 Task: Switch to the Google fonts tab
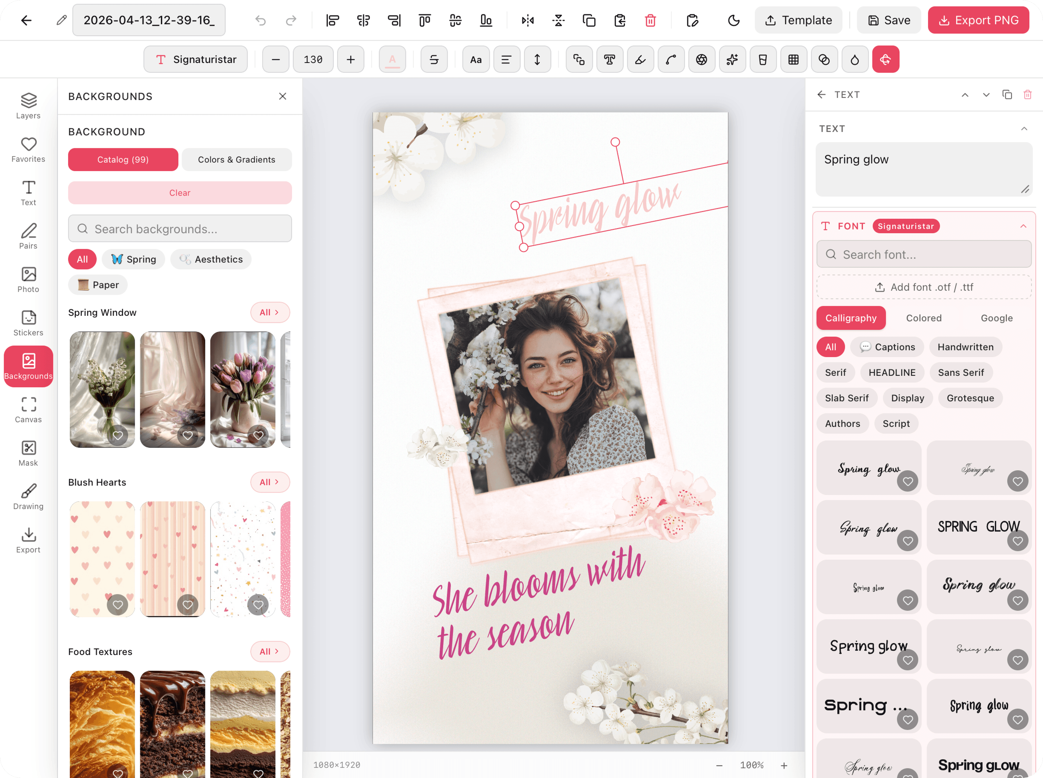coord(996,318)
